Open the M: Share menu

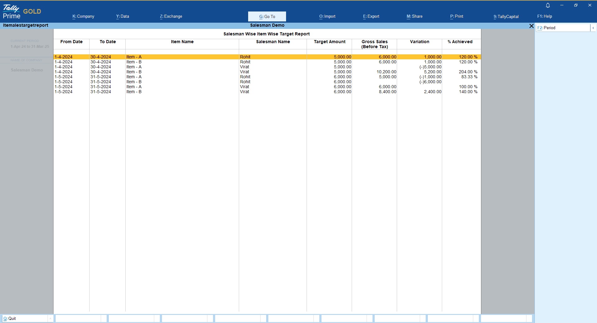click(x=414, y=16)
